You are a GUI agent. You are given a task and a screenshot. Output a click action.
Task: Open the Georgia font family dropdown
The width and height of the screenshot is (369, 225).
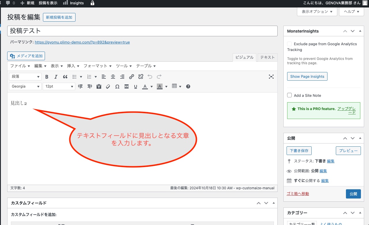coord(25,86)
